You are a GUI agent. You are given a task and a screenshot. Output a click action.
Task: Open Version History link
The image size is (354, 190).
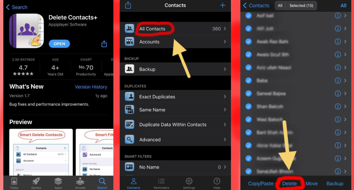pyautogui.click(x=91, y=87)
